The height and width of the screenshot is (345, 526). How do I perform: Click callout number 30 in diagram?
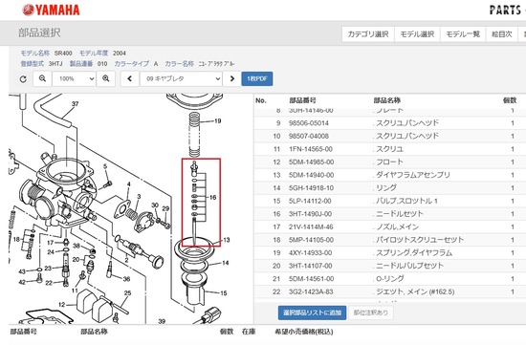pos(155,205)
